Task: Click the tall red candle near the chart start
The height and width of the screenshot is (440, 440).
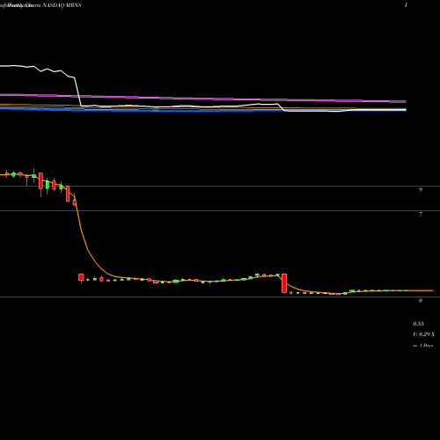Action: (x=40, y=180)
